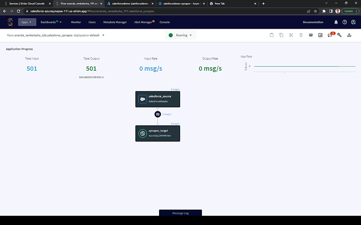Click the DISCARDED EVENTS: 0 text
The image size is (361, 225).
pos(91,77)
